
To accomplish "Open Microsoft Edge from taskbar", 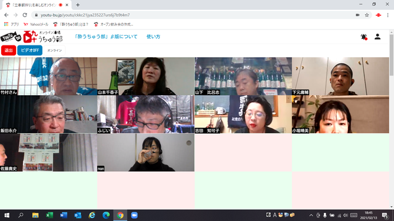I will (106, 215).
